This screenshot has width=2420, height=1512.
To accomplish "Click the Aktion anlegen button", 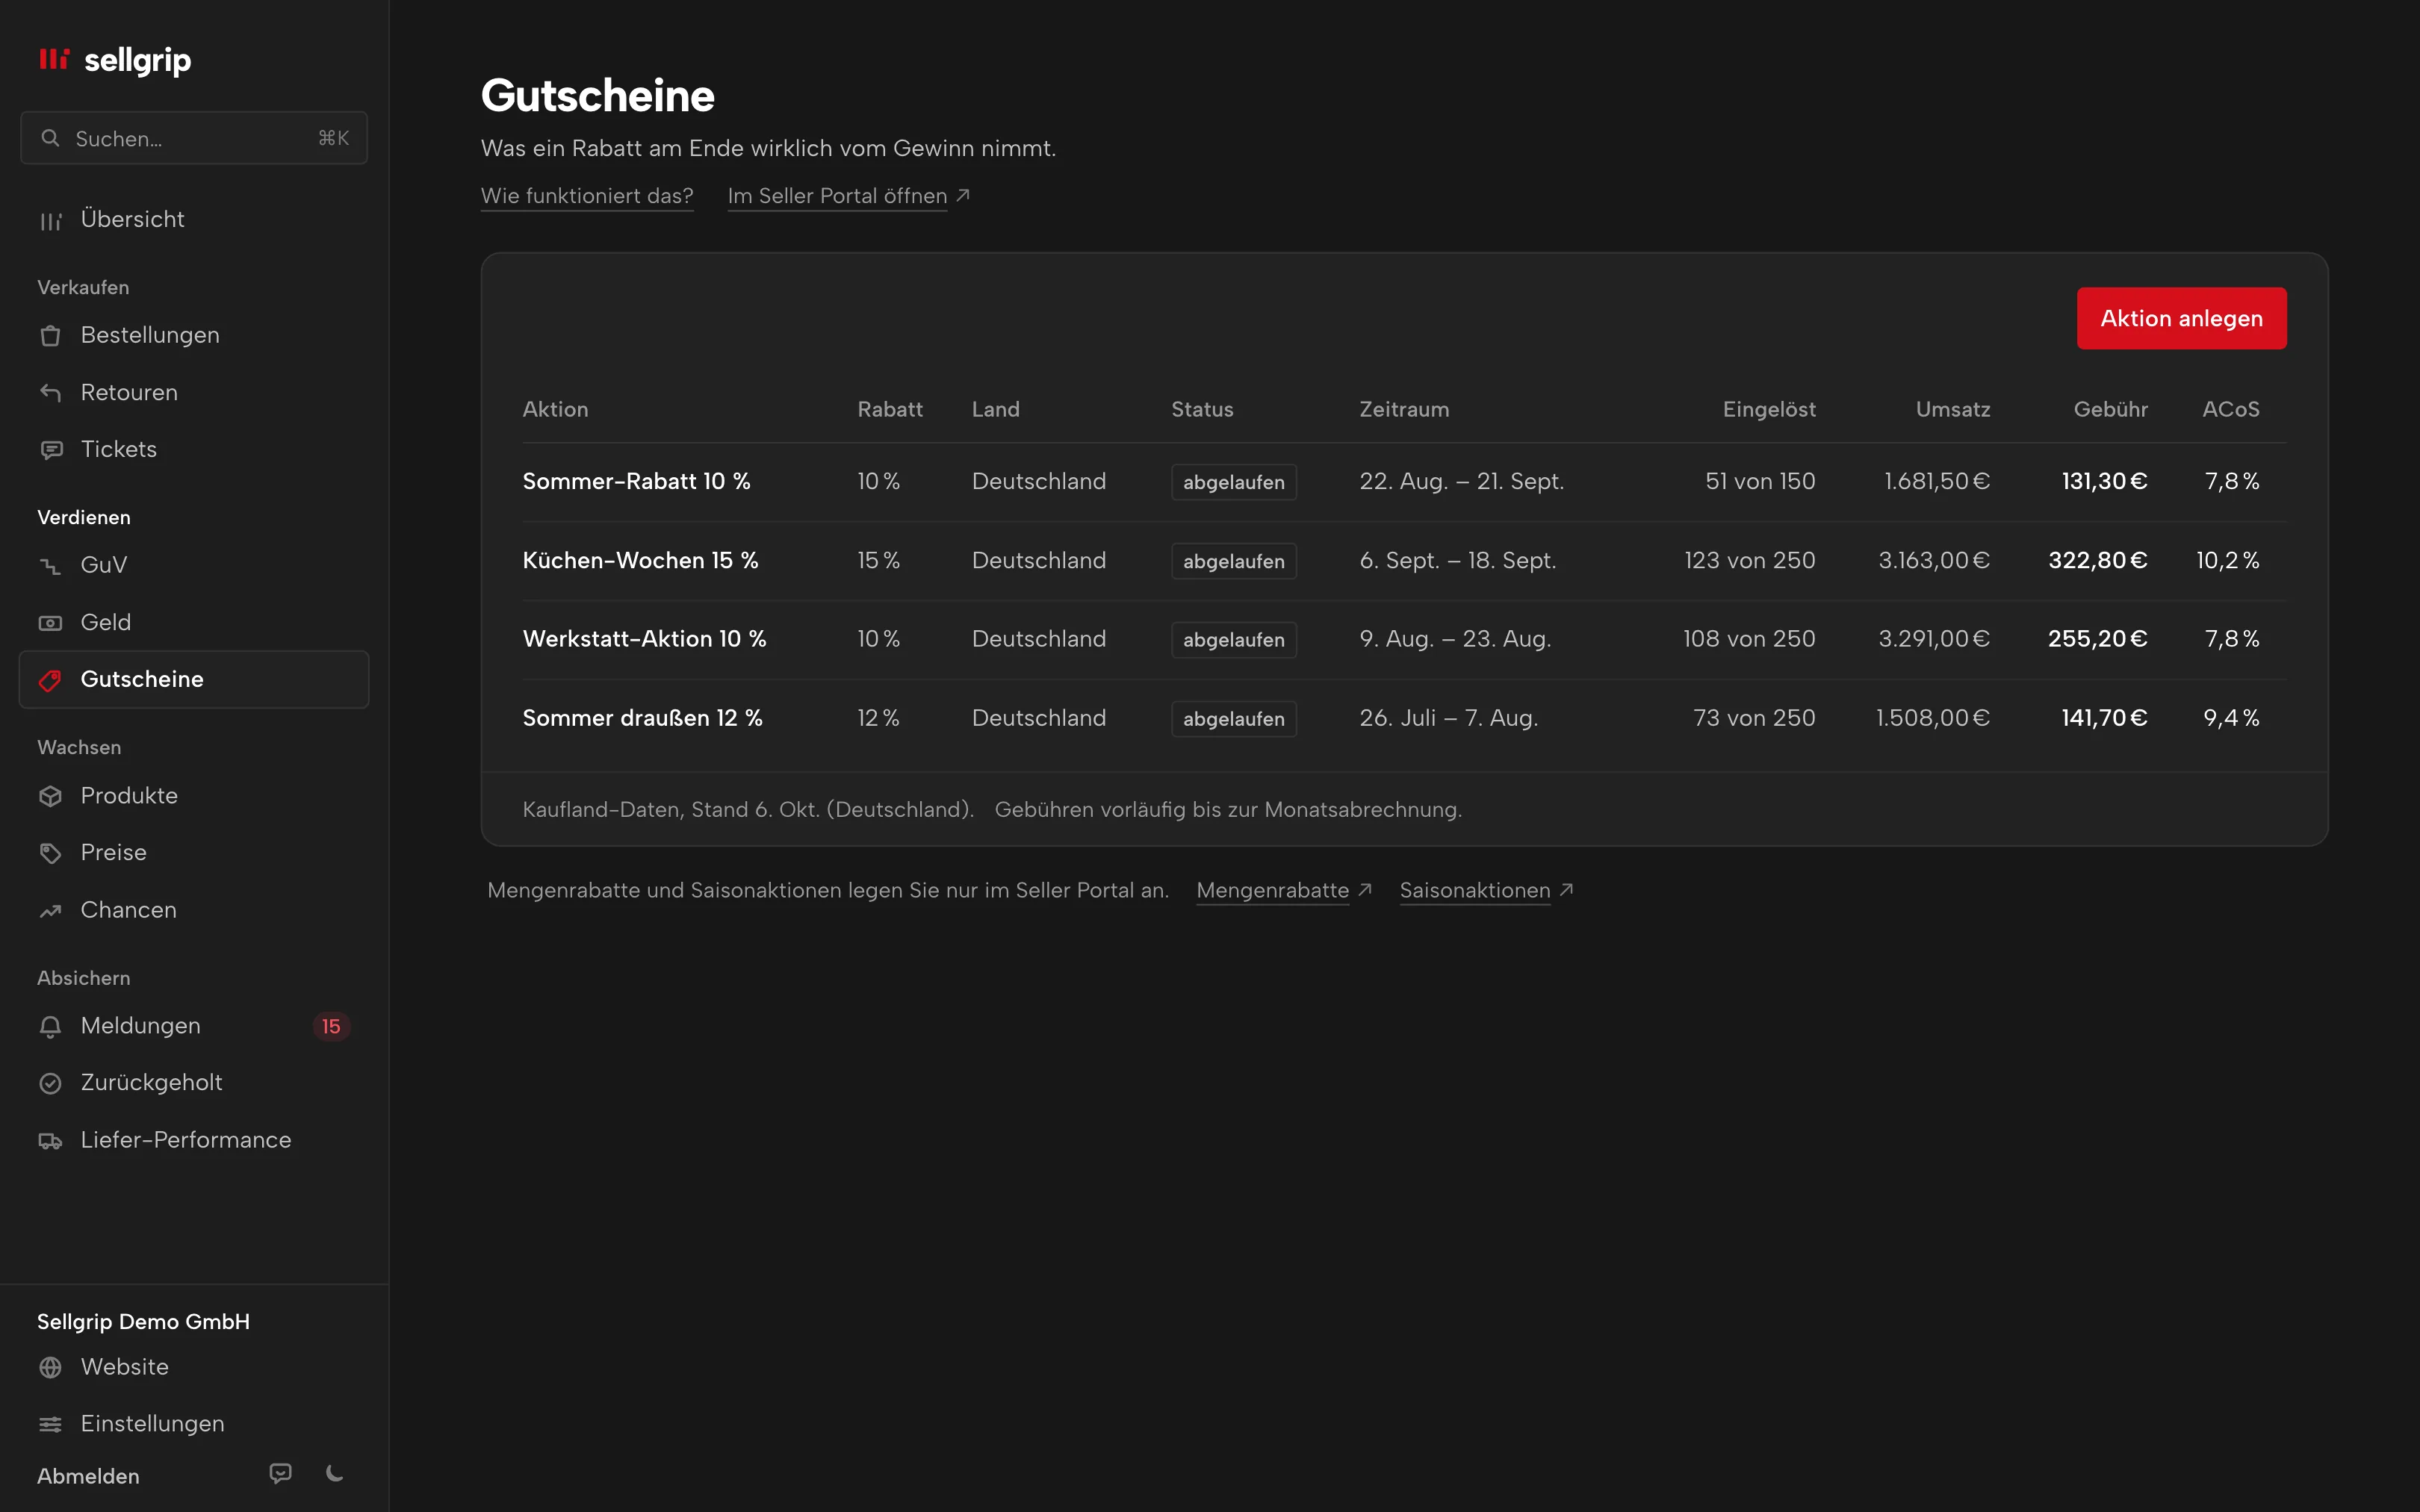I will 2181,318.
